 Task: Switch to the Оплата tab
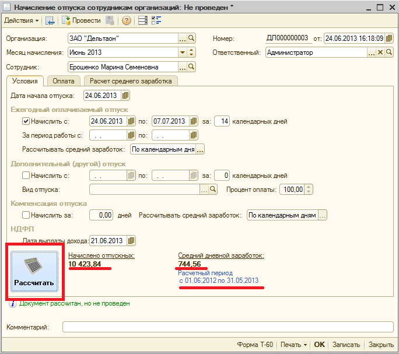click(x=64, y=81)
